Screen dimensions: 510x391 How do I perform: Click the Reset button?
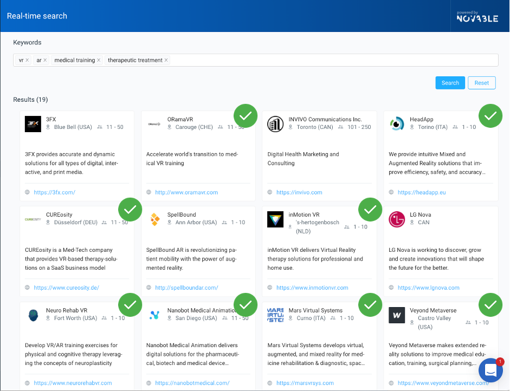[x=482, y=83]
